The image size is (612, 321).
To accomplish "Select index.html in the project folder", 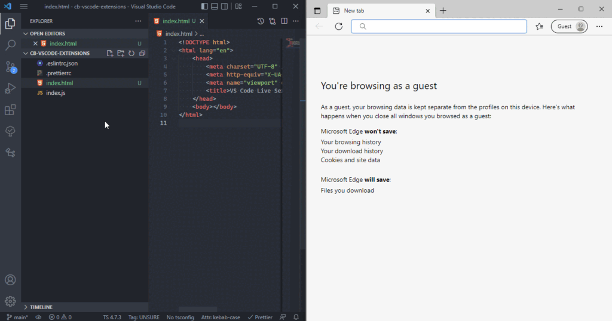I will click(84, 83).
